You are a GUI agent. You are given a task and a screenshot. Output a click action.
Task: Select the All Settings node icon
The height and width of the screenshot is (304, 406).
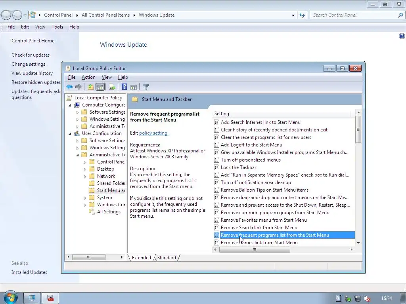(92, 212)
